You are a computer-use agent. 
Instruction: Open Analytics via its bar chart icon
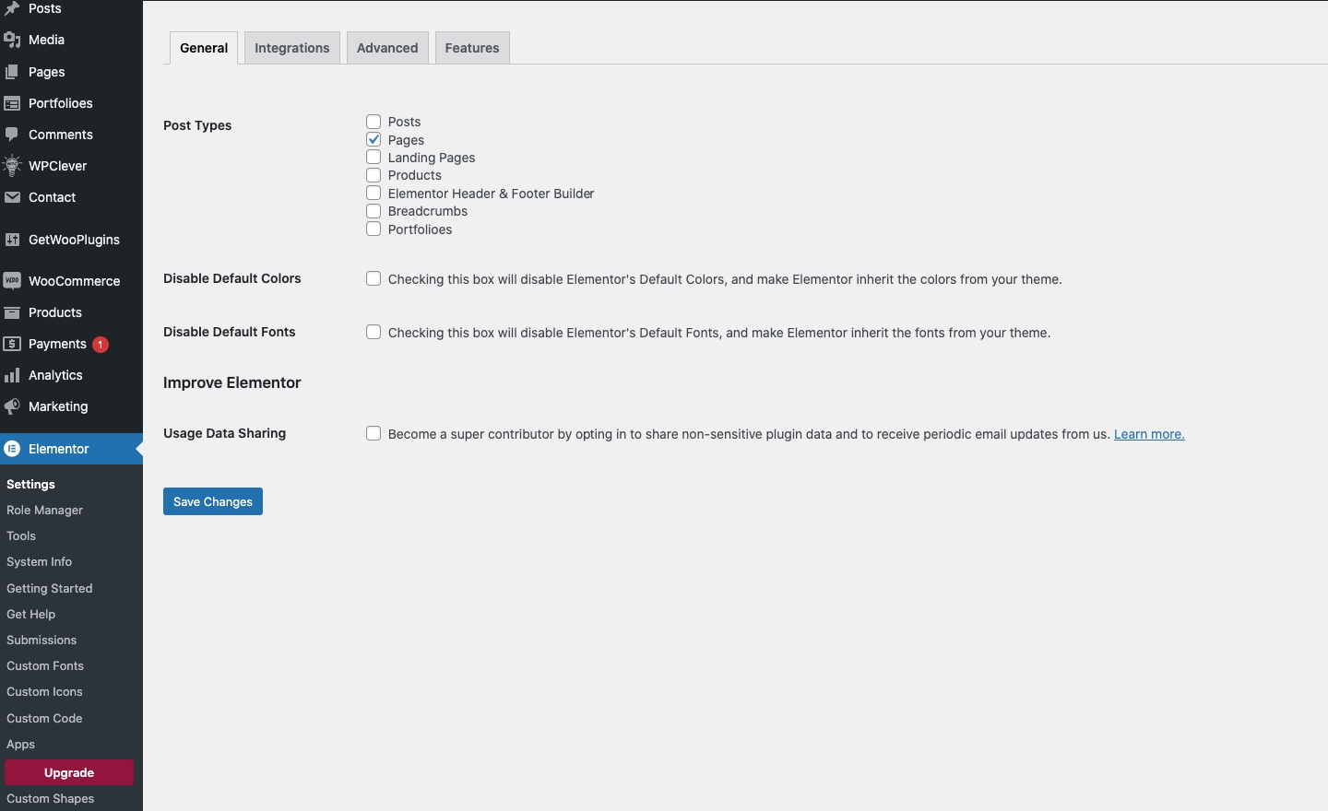click(12, 375)
